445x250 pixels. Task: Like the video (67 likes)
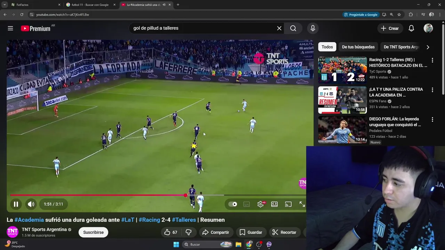coord(170,232)
